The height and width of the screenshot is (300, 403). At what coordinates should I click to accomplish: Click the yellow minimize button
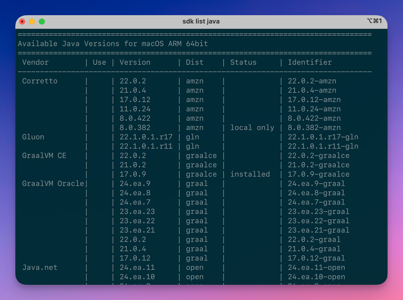click(x=32, y=21)
